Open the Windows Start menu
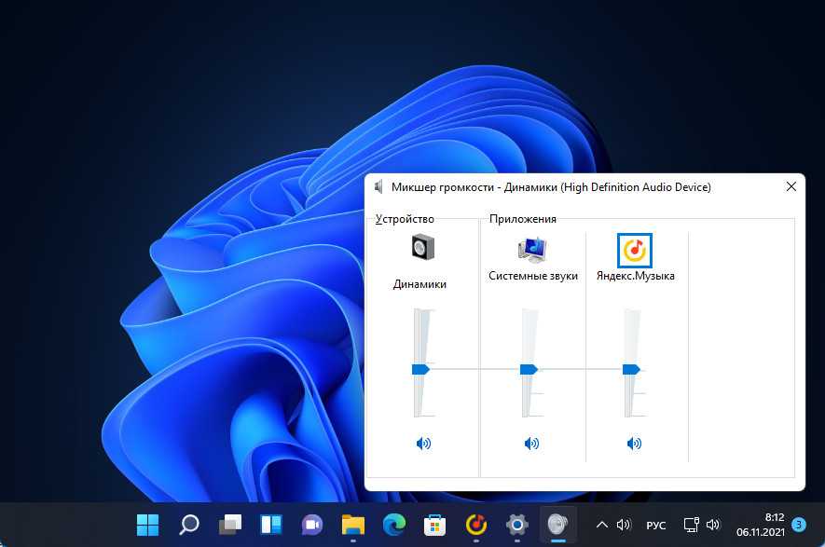Screen dimensions: 825x547 147,525
